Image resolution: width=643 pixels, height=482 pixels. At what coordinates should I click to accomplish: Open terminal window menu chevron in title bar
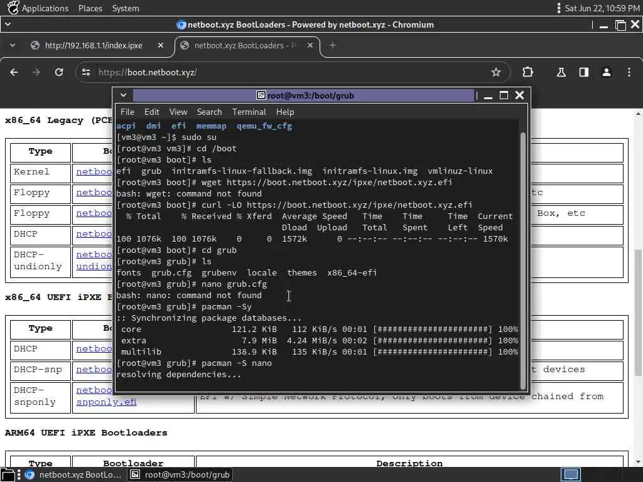(123, 95)
